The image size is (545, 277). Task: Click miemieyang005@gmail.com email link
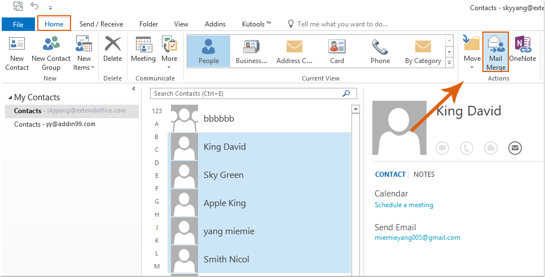[417, 238]
